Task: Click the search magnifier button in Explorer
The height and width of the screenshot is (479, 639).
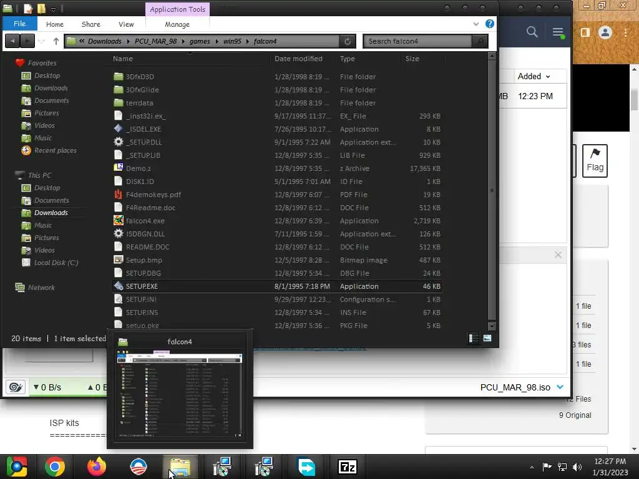Action: [x=480, y=41]
